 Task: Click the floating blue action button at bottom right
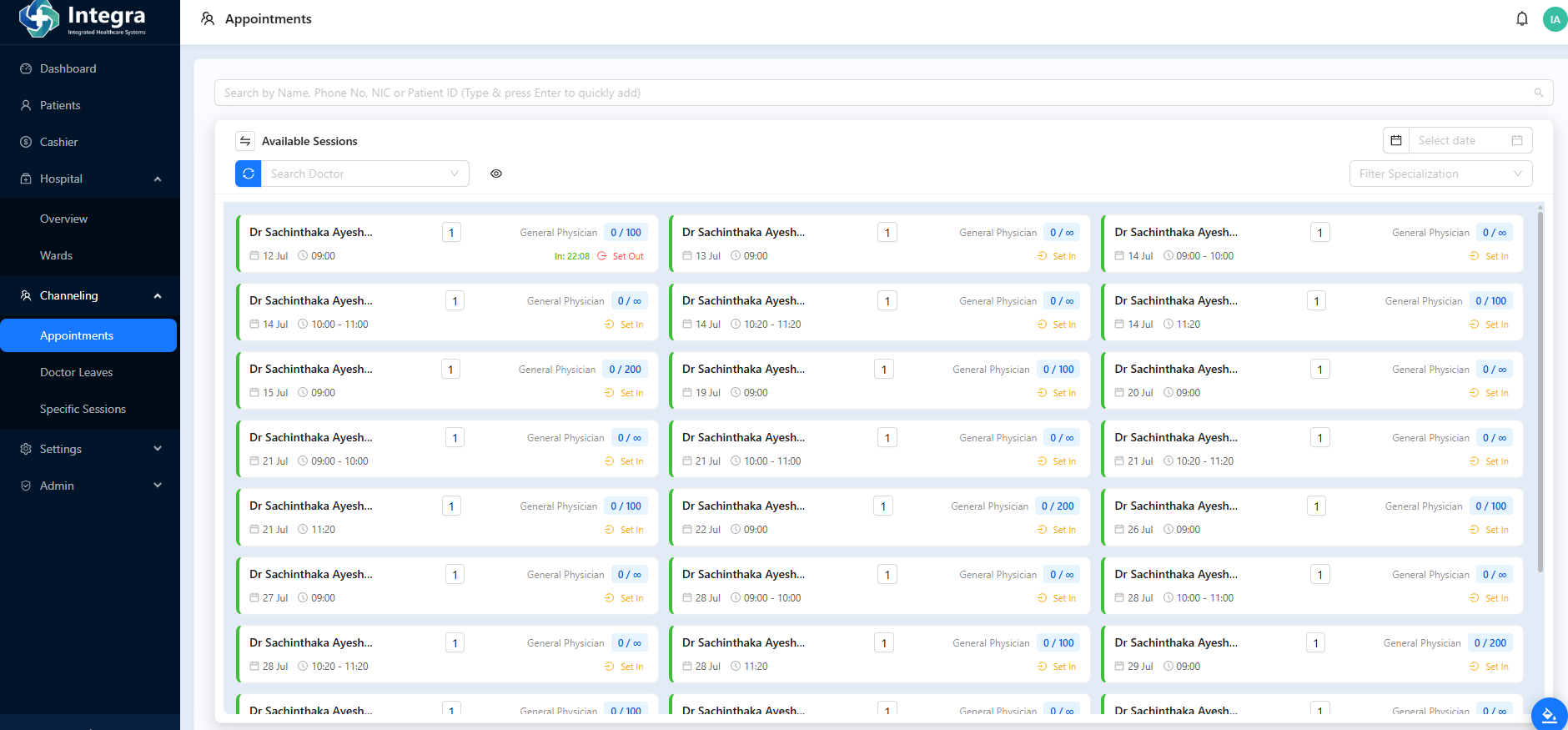point(1549,715)
